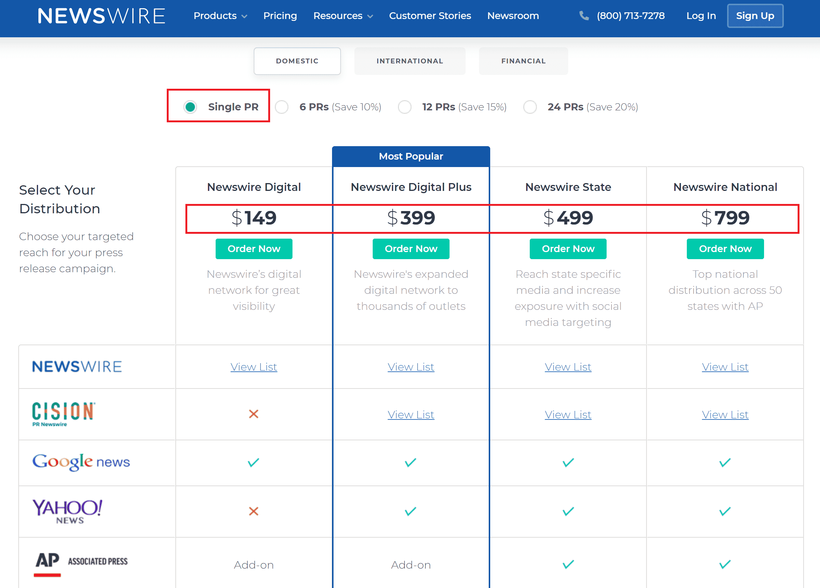
Task: Open the Newsroom link
Action: tap(513, 16)
